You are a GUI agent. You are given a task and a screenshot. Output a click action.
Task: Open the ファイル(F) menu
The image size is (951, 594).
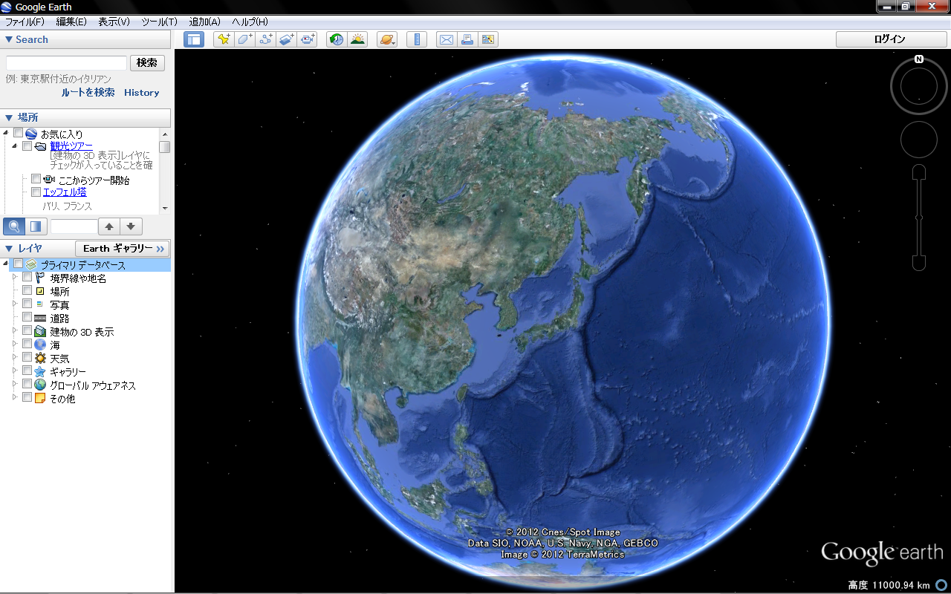click(25, 22)
